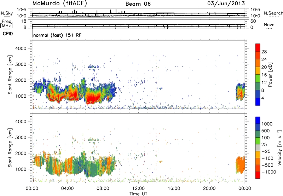
Task: Click the "N.Sky" left axis label
Action: pos(7,13)
